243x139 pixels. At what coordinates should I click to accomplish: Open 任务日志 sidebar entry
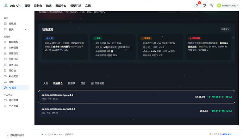(x=15, y=65)
